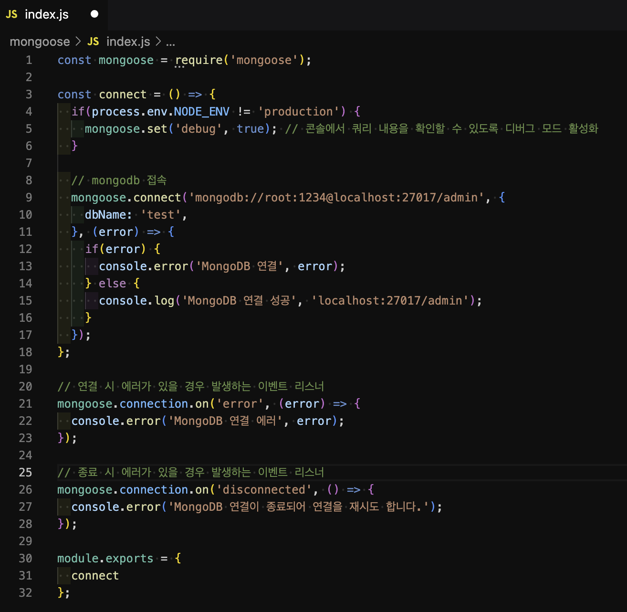Image resolution: width=627 pixels, height=612 pixels.
Task: Click connect export on line 31
Action: click(x=95, y=576)
